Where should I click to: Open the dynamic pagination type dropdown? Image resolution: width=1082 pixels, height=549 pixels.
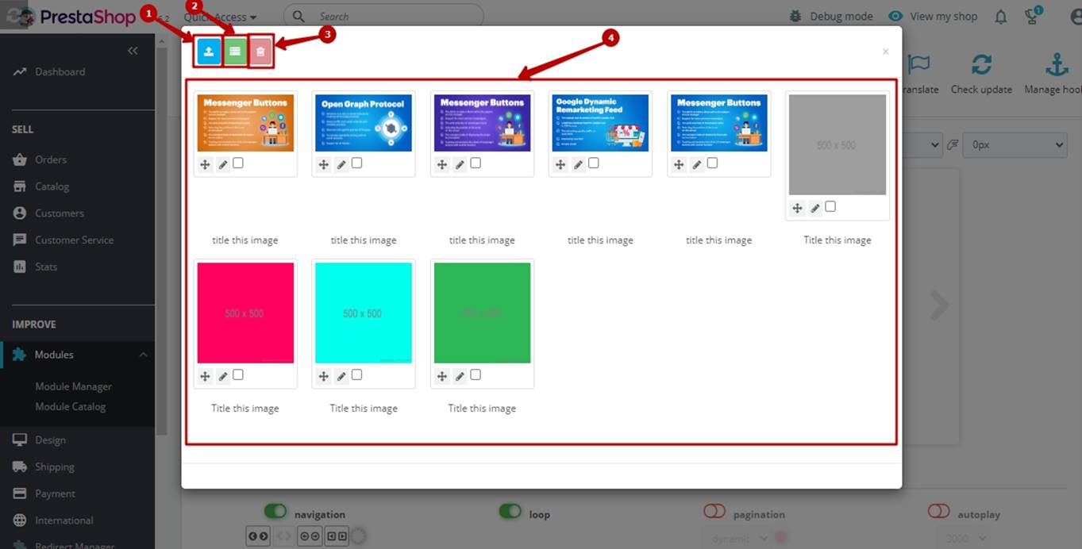click(741, 539)
